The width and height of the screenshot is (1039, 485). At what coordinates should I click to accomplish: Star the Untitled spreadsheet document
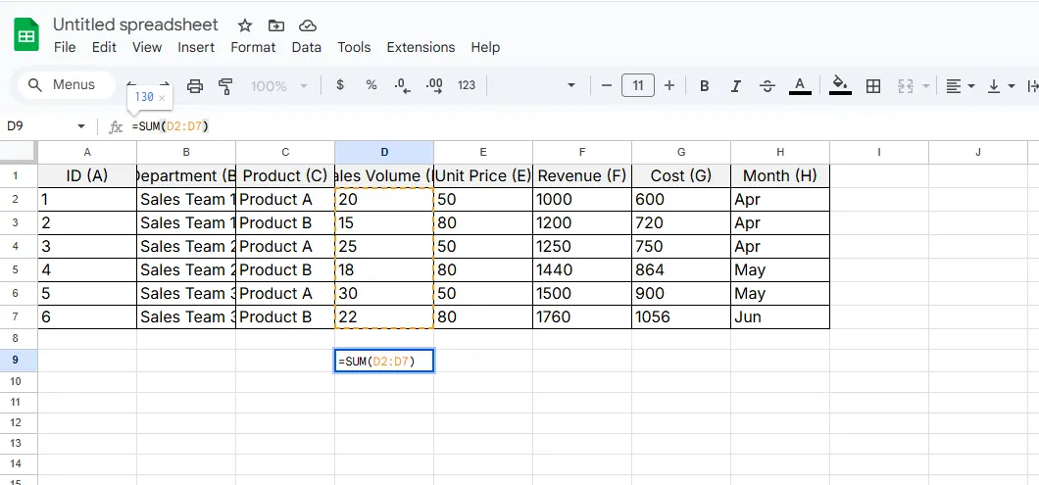point(245,25)
